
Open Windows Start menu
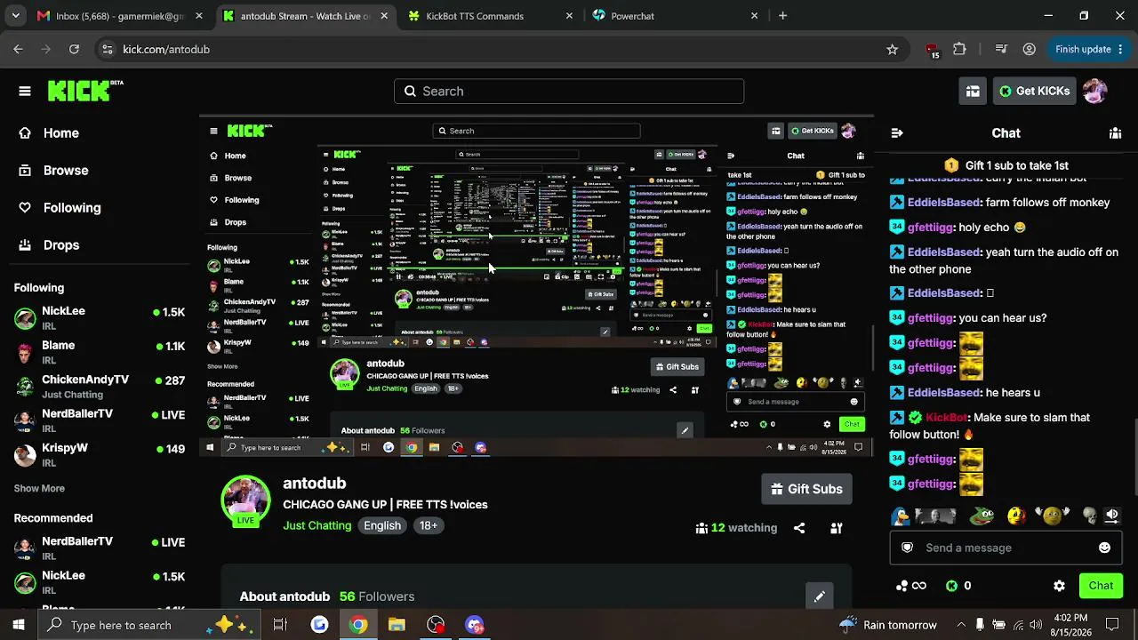pos(18,625)
